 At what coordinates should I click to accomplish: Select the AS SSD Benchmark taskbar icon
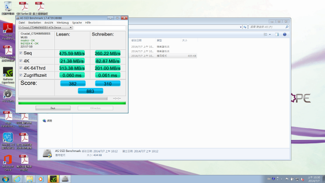tap(65, 179)
